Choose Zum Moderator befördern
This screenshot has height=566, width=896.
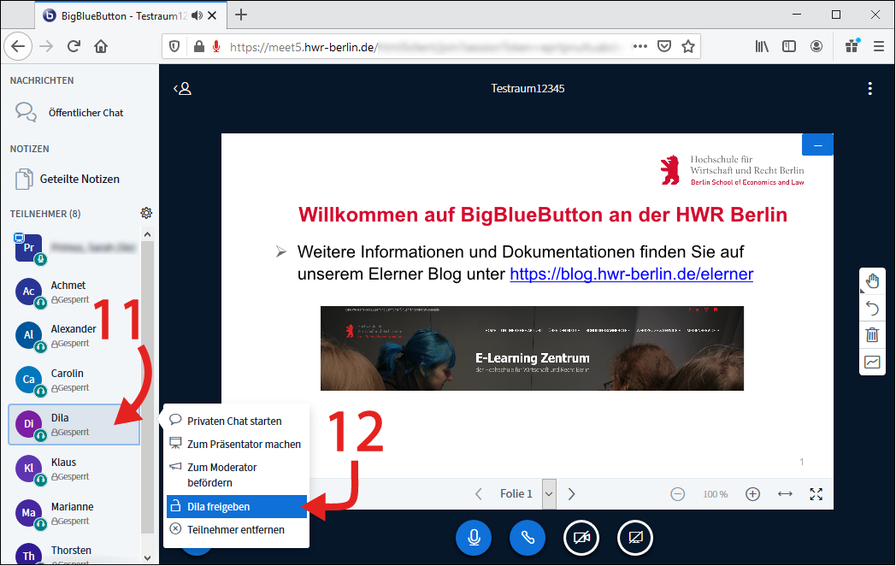pyautogui.click(x=237, y=475)
